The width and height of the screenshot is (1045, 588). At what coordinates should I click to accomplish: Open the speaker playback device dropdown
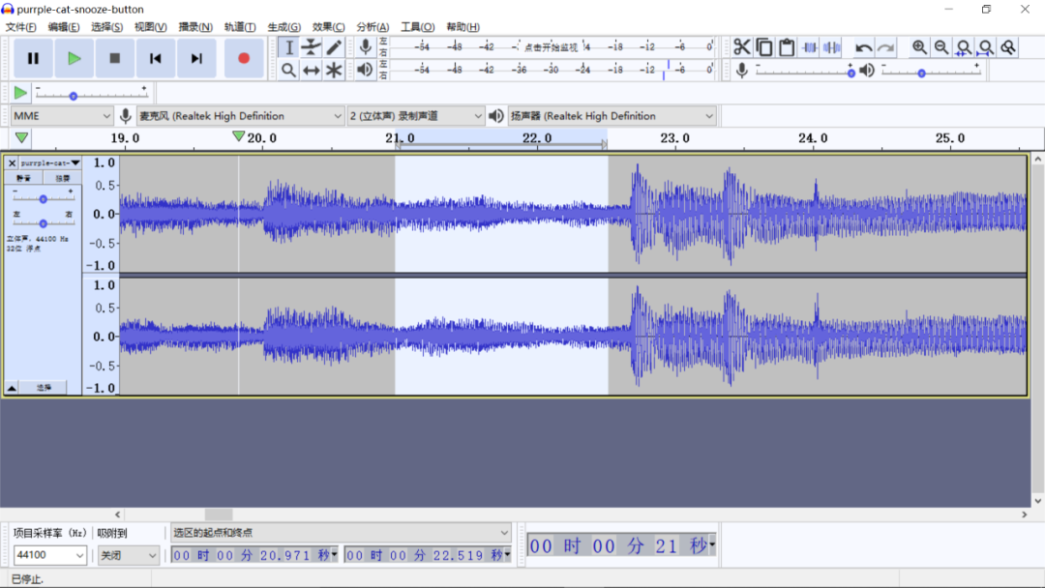pos(612,116)
